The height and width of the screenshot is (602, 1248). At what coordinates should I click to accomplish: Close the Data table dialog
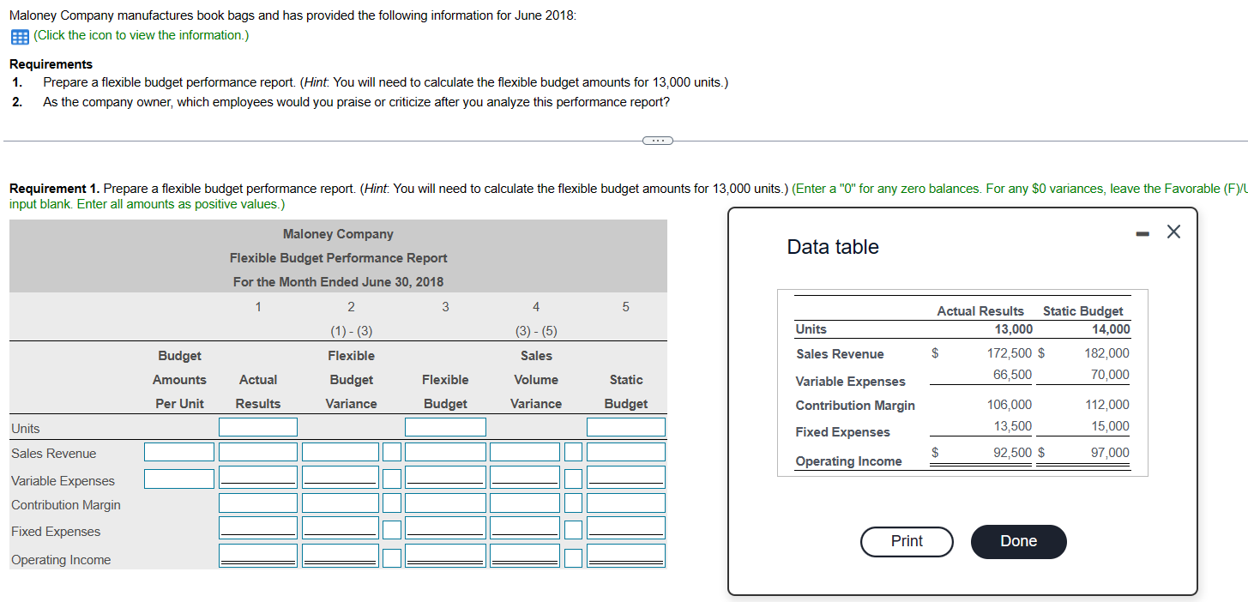tap(1173, 232)
